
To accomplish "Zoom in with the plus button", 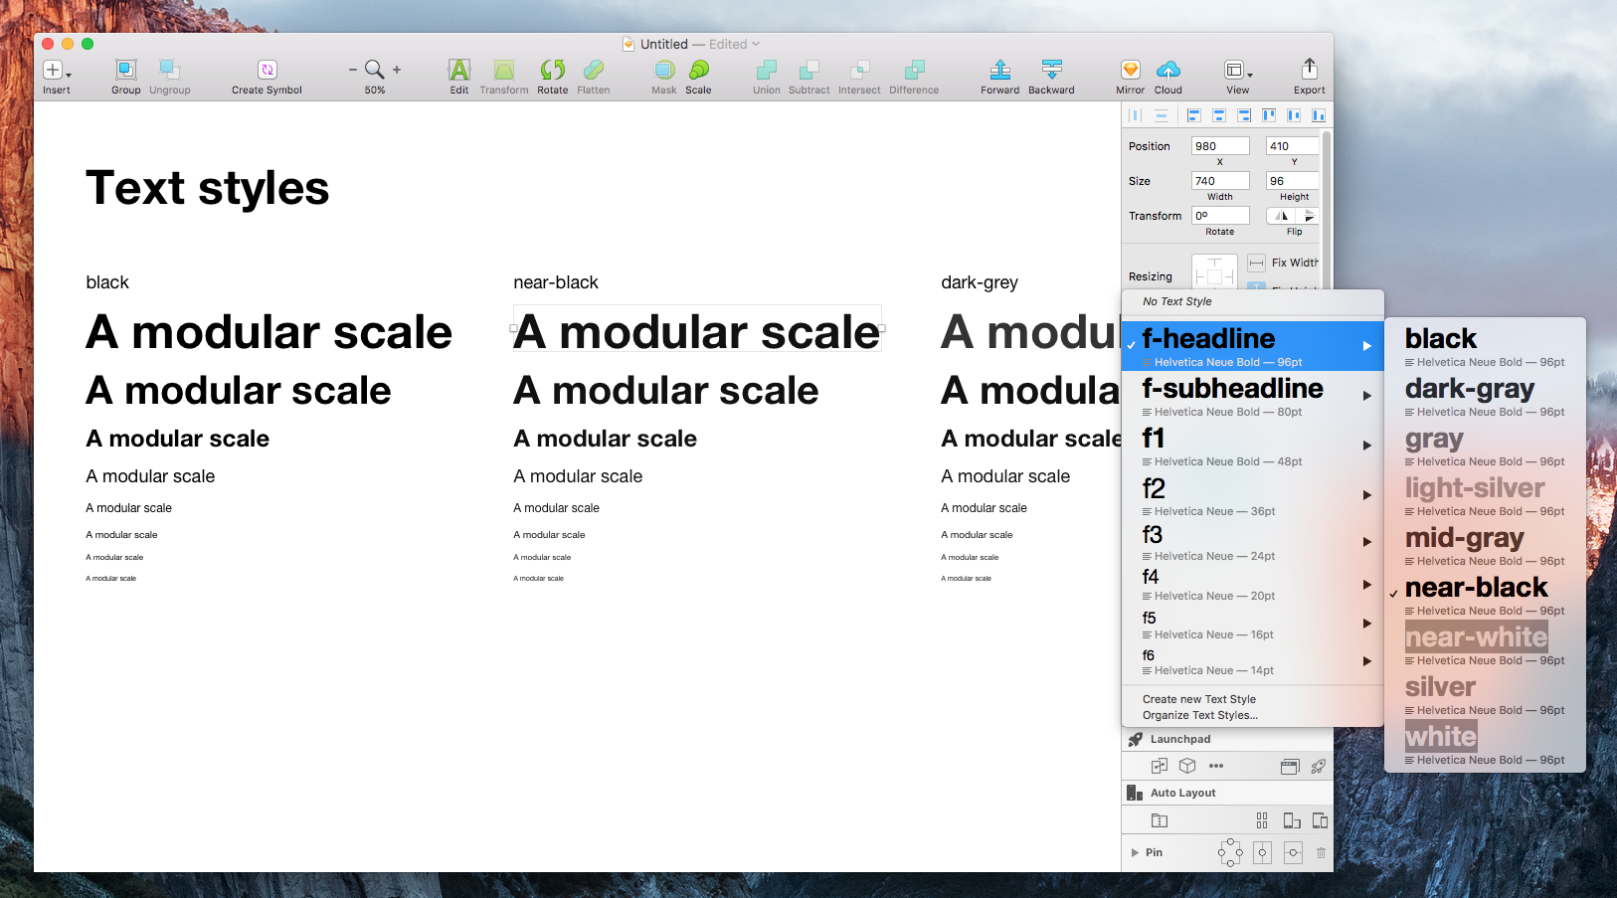I will 397,70.
